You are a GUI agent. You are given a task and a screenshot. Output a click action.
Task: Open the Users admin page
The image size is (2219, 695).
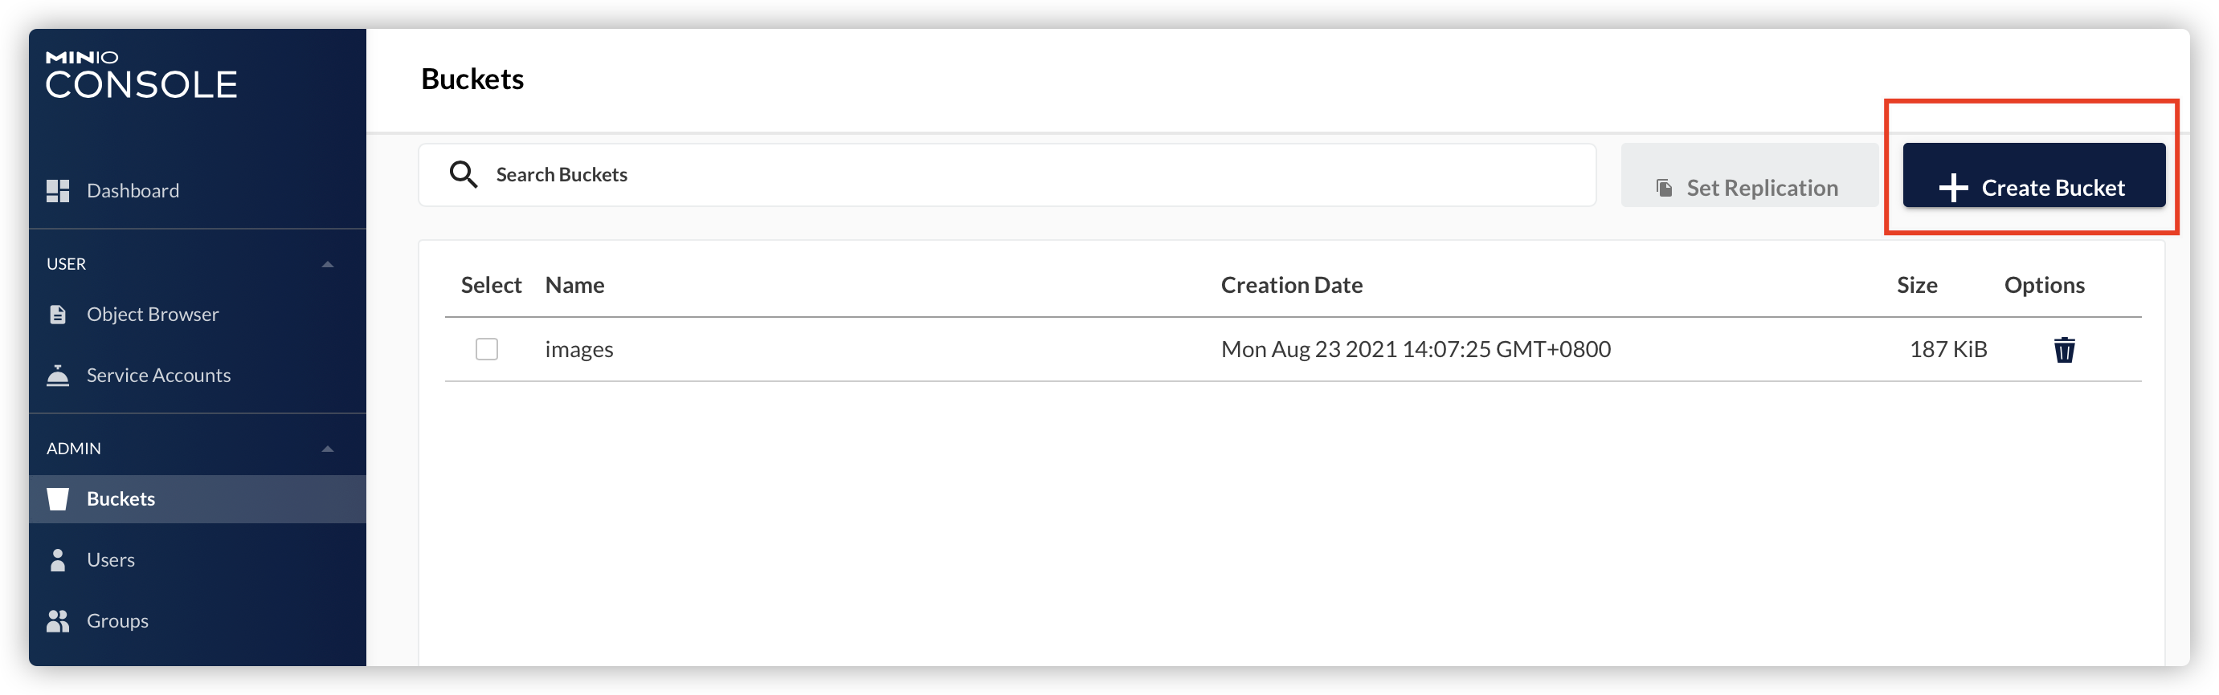click(110, 560)
